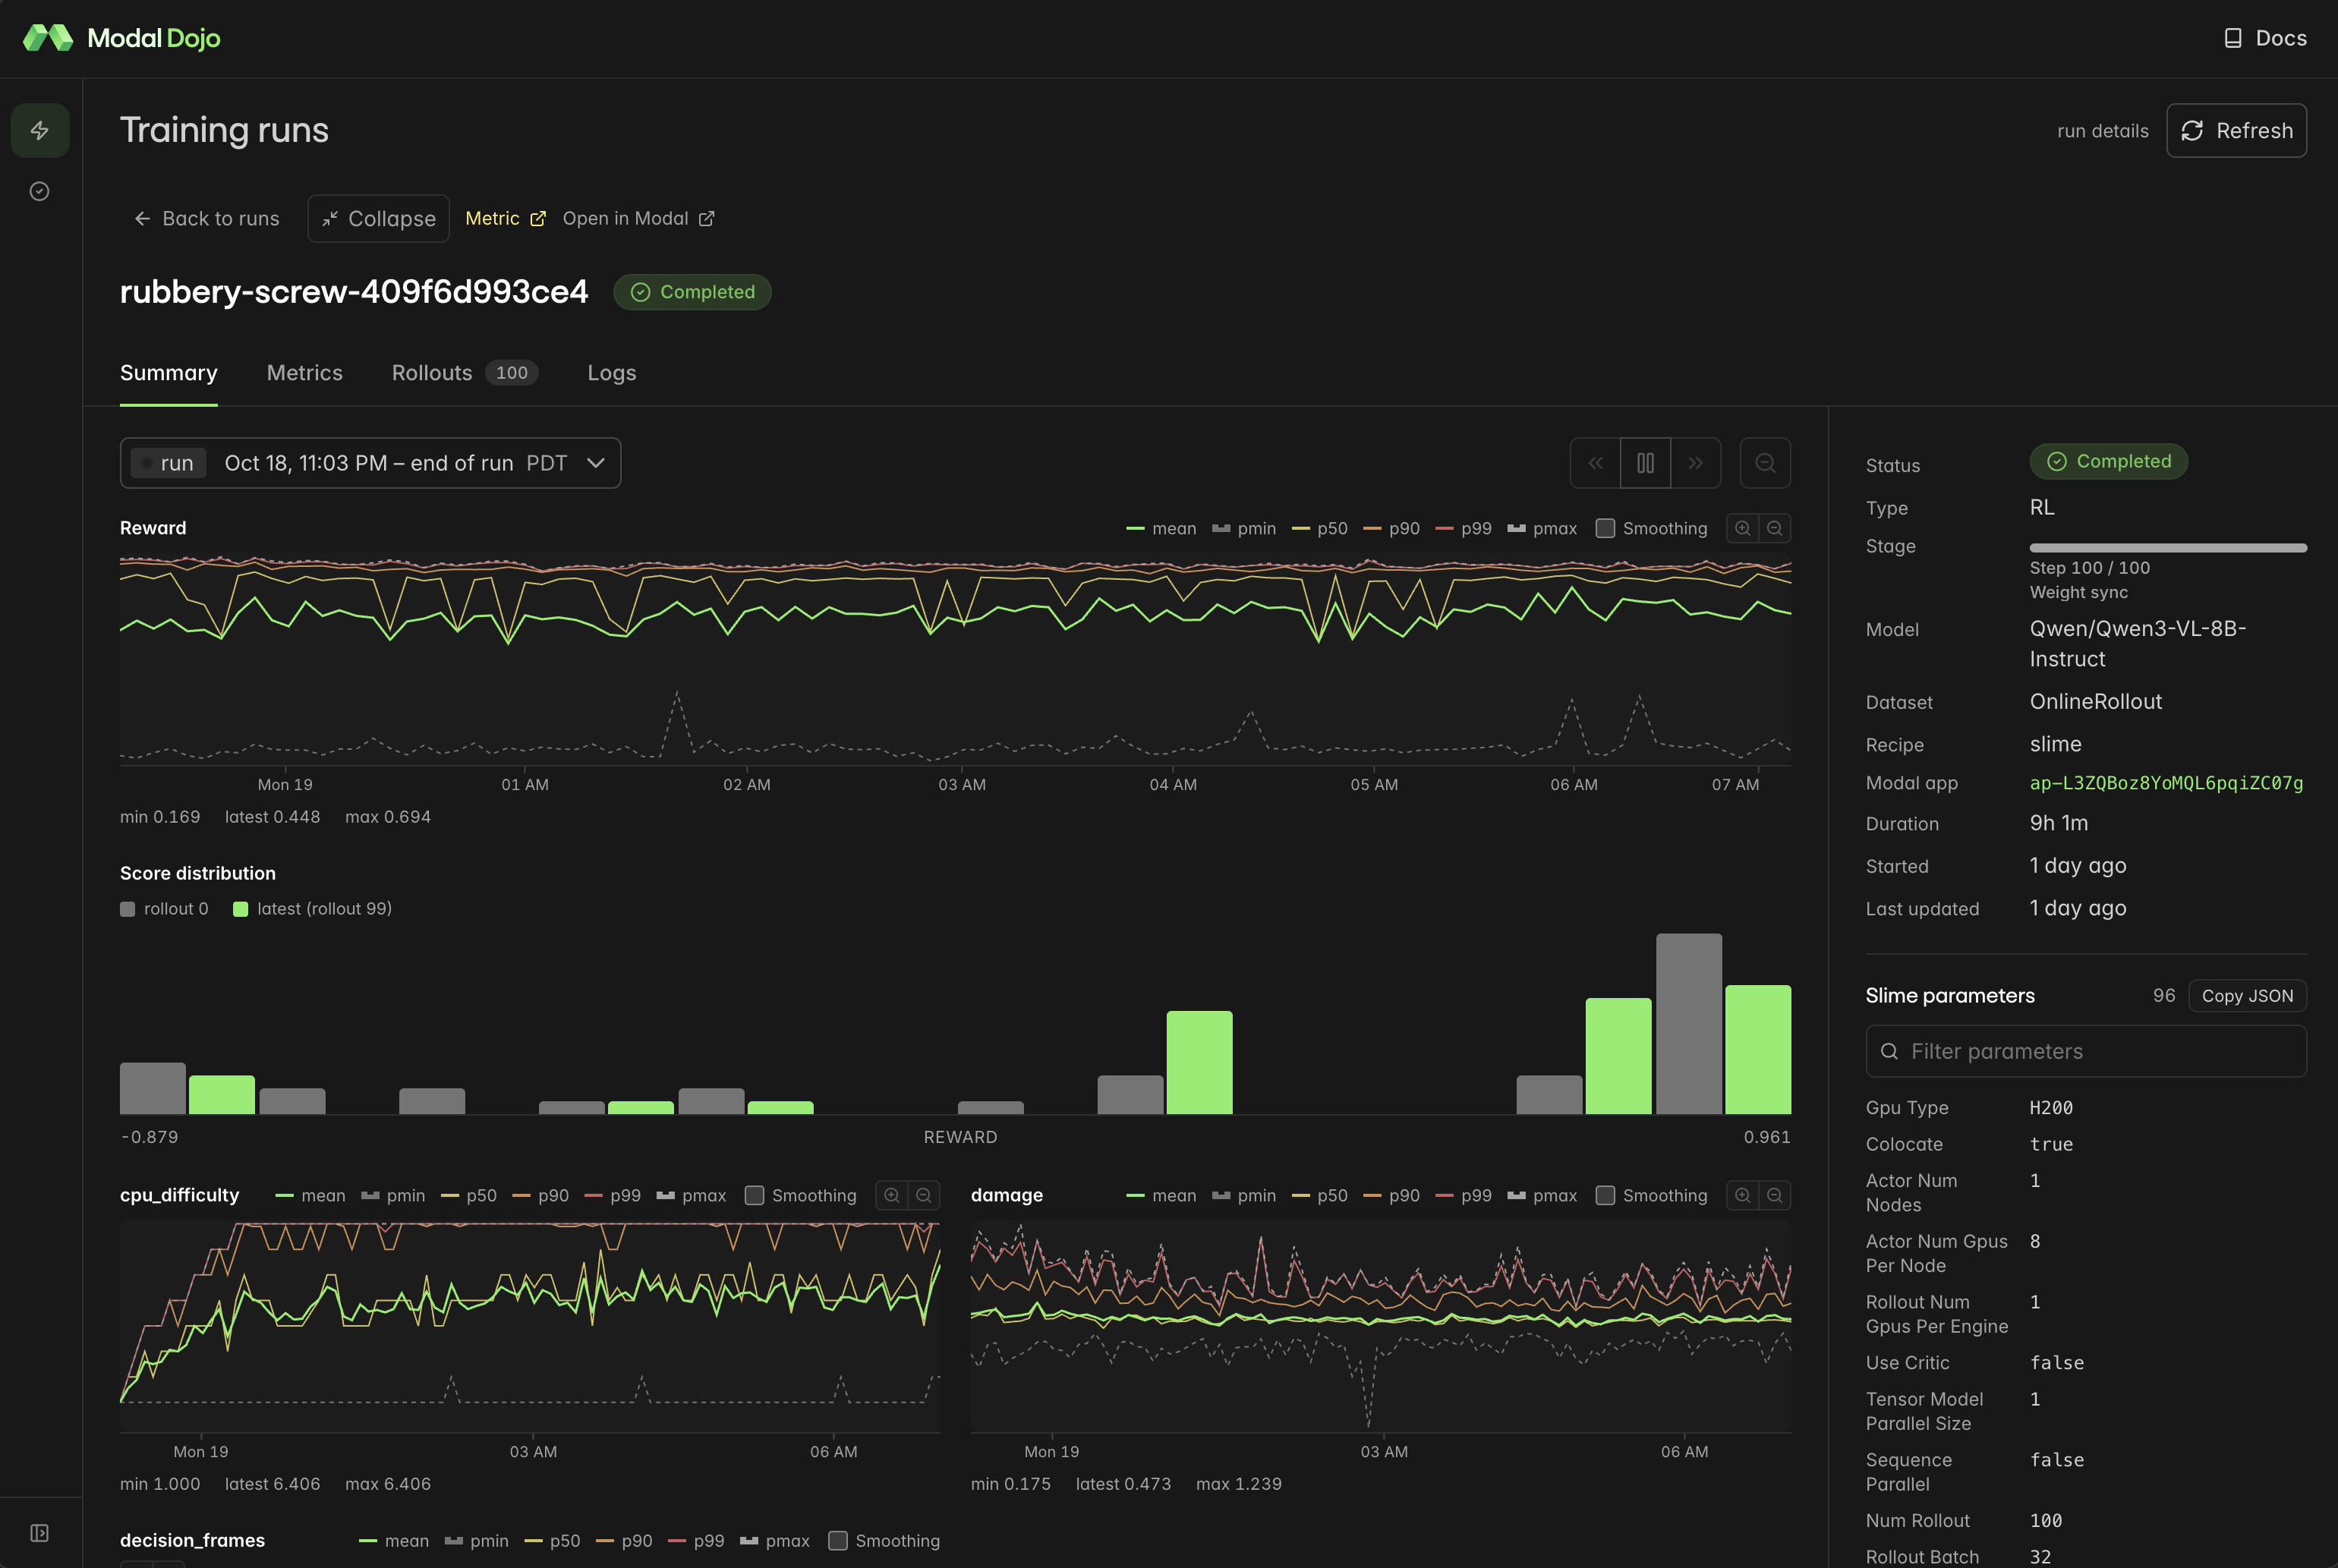This screenshot has height=1568, width=2338.
Task: Toggle the sidebar panel icon at bottom-left
Action: click(40, 1533)
